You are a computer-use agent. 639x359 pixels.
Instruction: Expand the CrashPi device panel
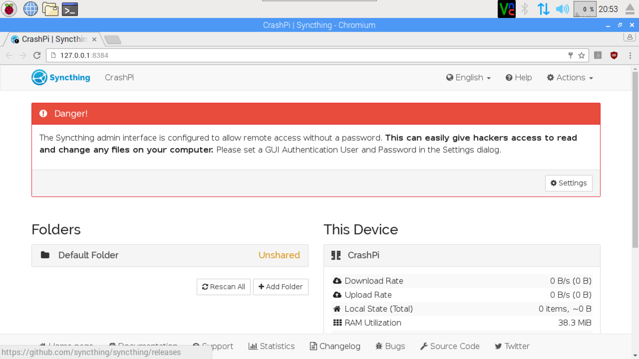pos(462,255)
